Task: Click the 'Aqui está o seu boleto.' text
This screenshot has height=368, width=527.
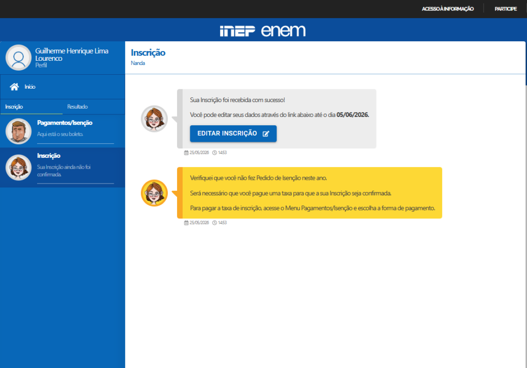Action: [x=60, y=134]
